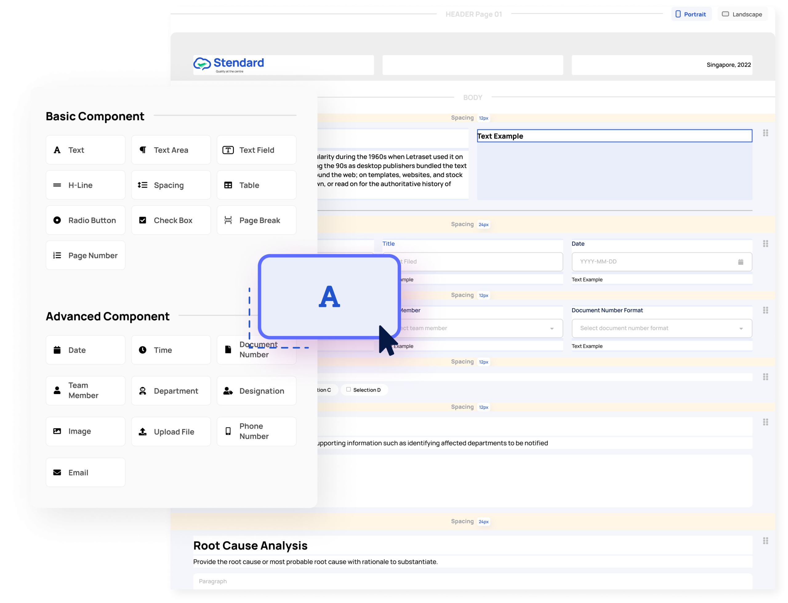
Task: Switch page orientation to Portrait
Action: [x=691, y=14]
